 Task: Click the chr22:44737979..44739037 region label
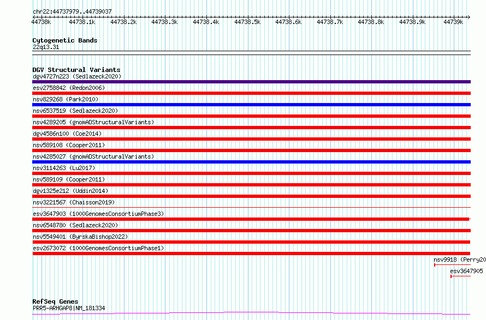[x=72, y=11]
